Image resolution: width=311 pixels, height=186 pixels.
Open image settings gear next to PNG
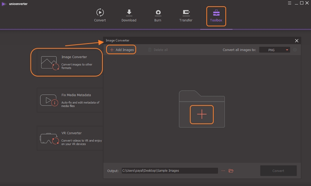(x=295, y=50)
